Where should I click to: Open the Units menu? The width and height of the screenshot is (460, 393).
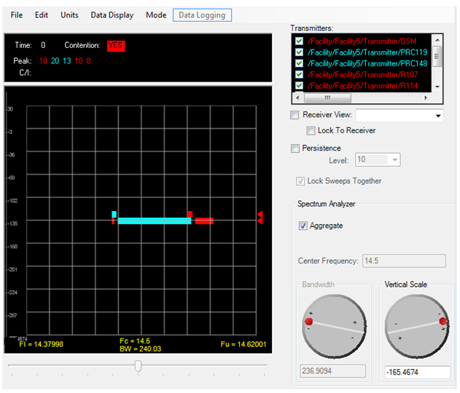click(69, 15)
